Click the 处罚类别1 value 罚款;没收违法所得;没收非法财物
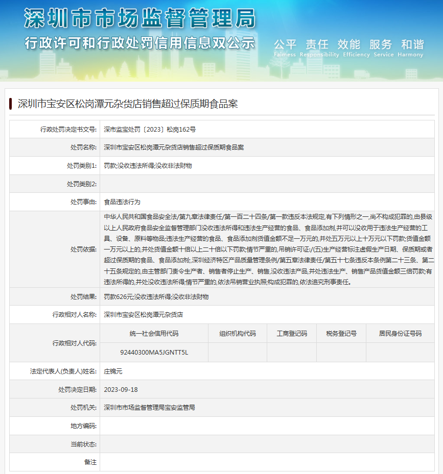This screenshot has width=443, height=474. (x=148, y=166)
